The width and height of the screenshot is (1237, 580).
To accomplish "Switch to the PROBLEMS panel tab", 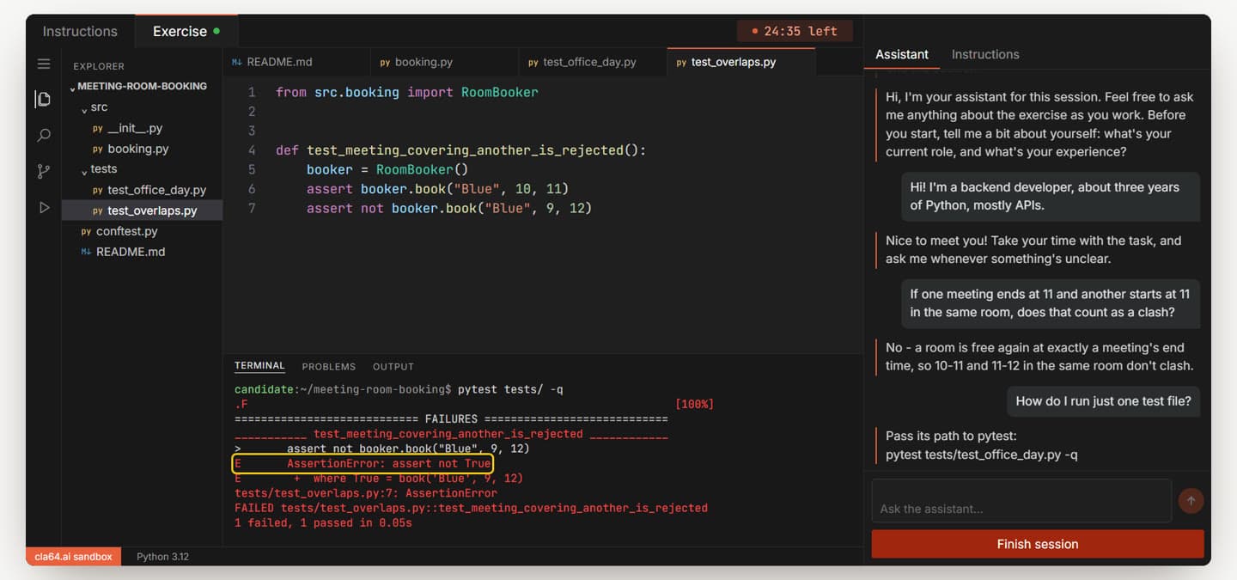I will coord(328,366).
